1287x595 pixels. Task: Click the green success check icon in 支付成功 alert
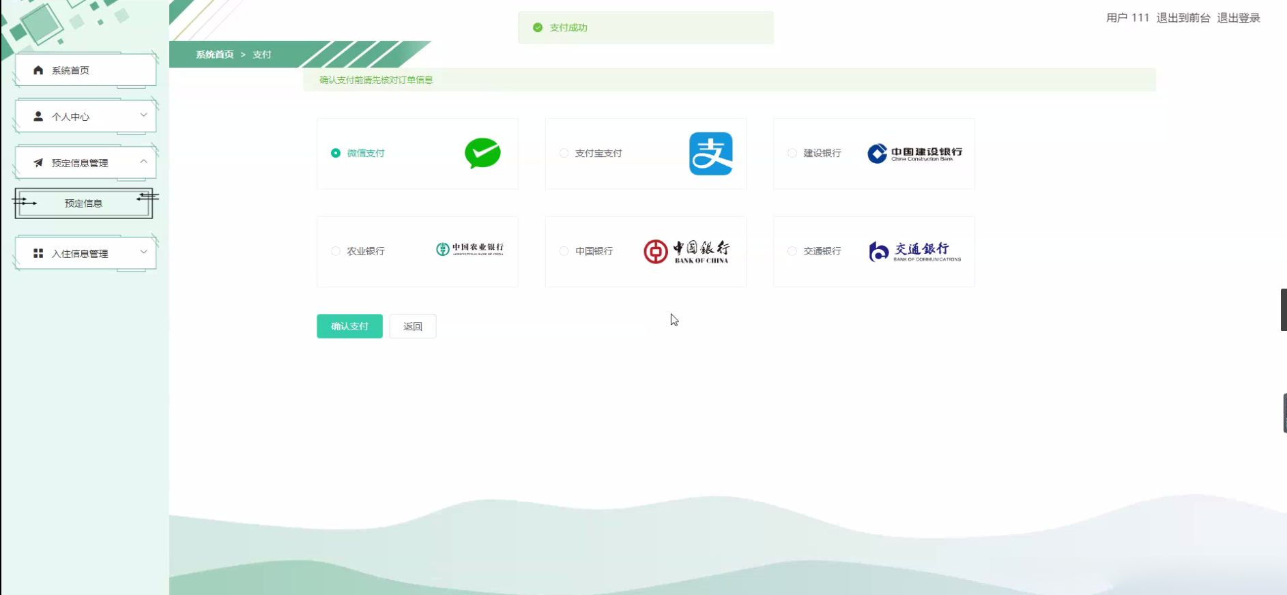click(538, 27)
